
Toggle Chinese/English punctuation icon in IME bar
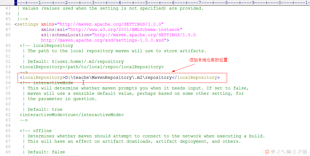(283, 152)
